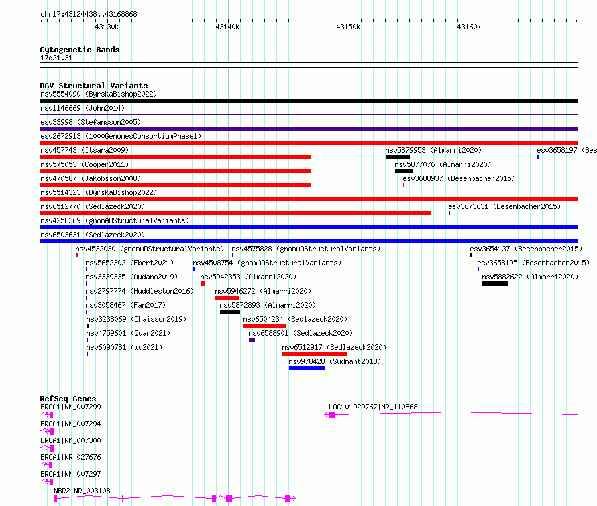Viewport: 597px width, 506px height.
Task: Click the 43150k ruler position
Action: 348,27
